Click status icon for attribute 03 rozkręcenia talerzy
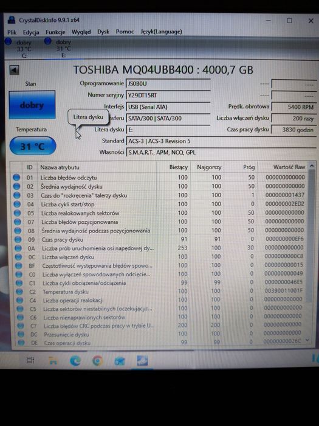 17,195
